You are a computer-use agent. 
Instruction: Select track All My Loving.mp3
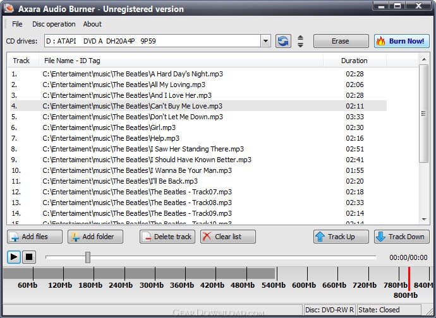(198, 85)
